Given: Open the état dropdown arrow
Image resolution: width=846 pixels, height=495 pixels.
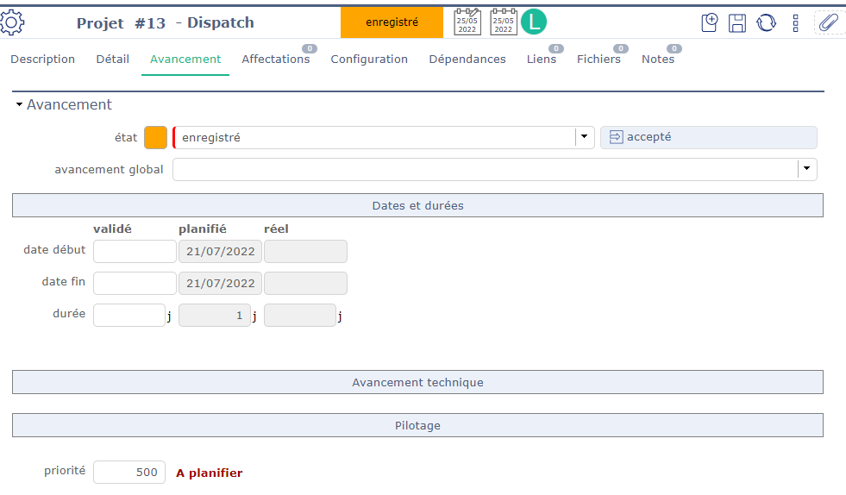Looking at the screenshot, I should (x=584, y=137).
